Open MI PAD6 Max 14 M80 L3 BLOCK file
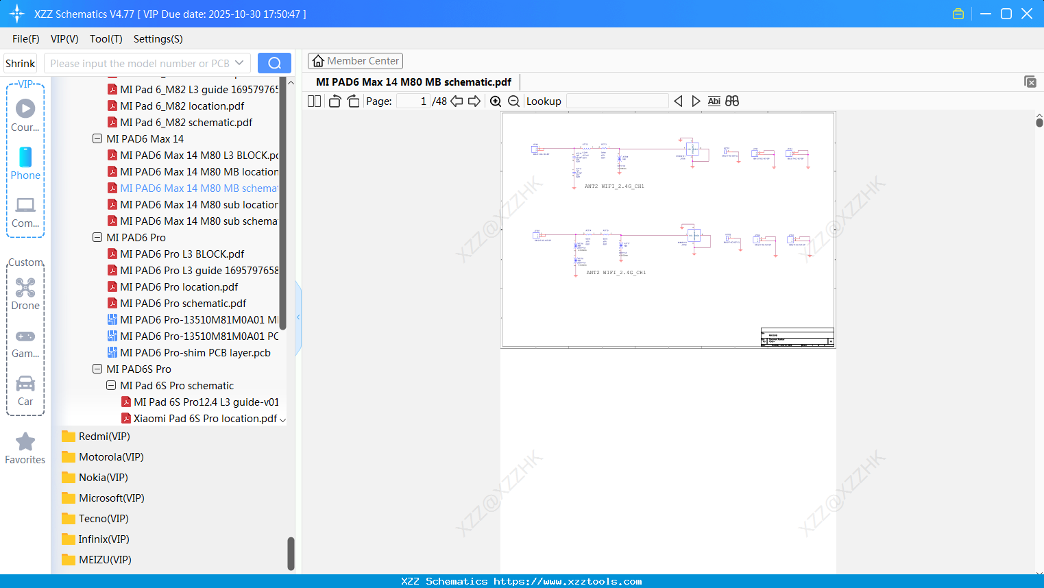1044x588 pixels. pyautogui.click(x=193, y=156)
